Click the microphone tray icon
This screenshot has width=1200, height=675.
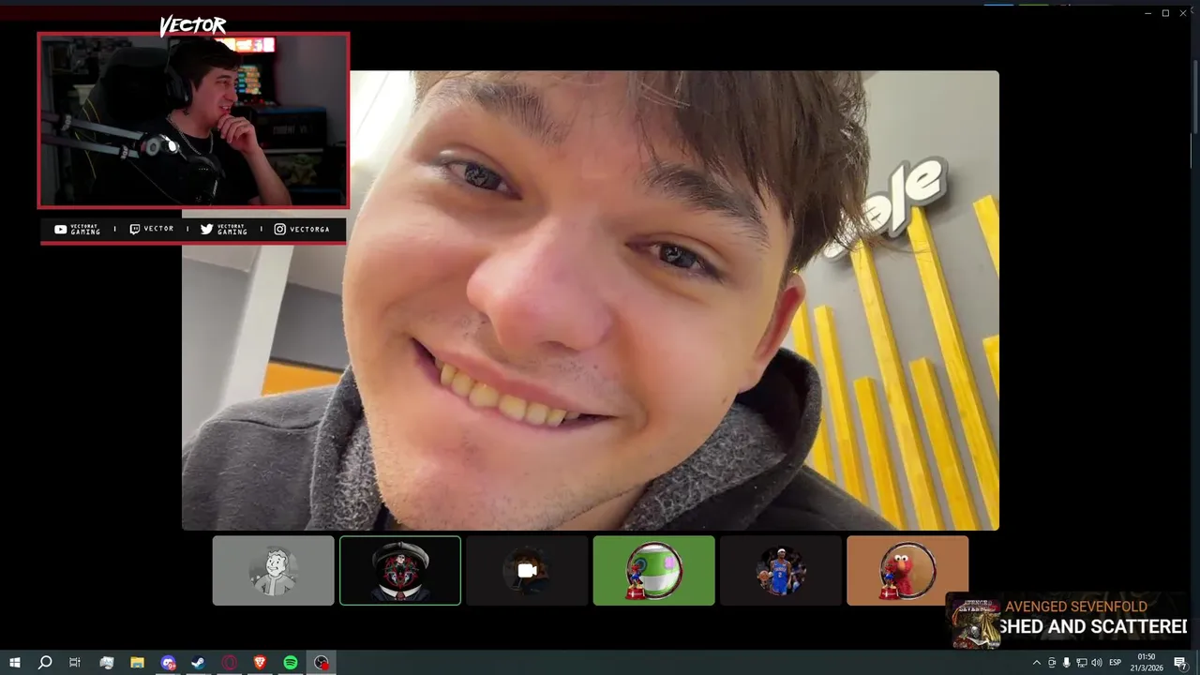(1066, 663)
